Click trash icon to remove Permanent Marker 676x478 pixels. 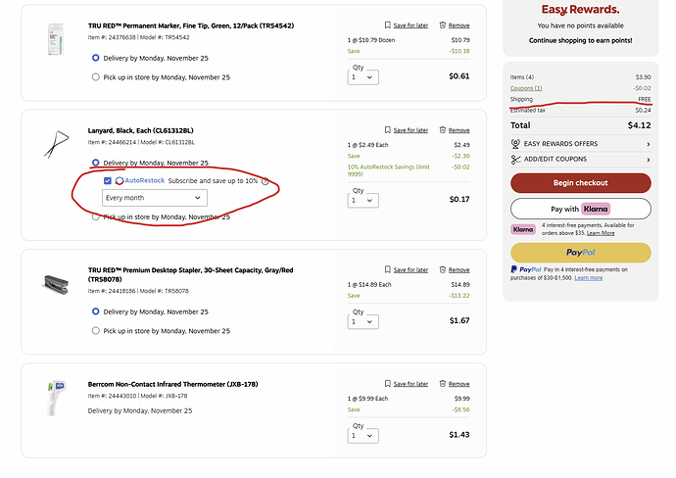(442, 25)
